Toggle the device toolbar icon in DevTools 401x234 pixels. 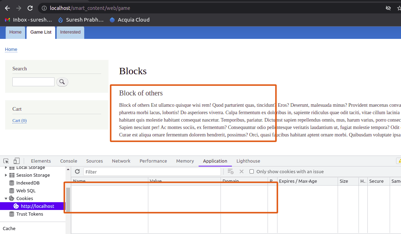[x=17, y=161]
